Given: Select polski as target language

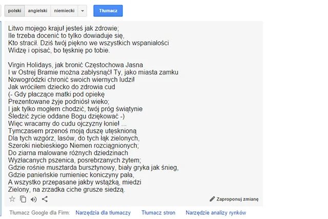Looking at the screenshot, I should pos(15,11).
